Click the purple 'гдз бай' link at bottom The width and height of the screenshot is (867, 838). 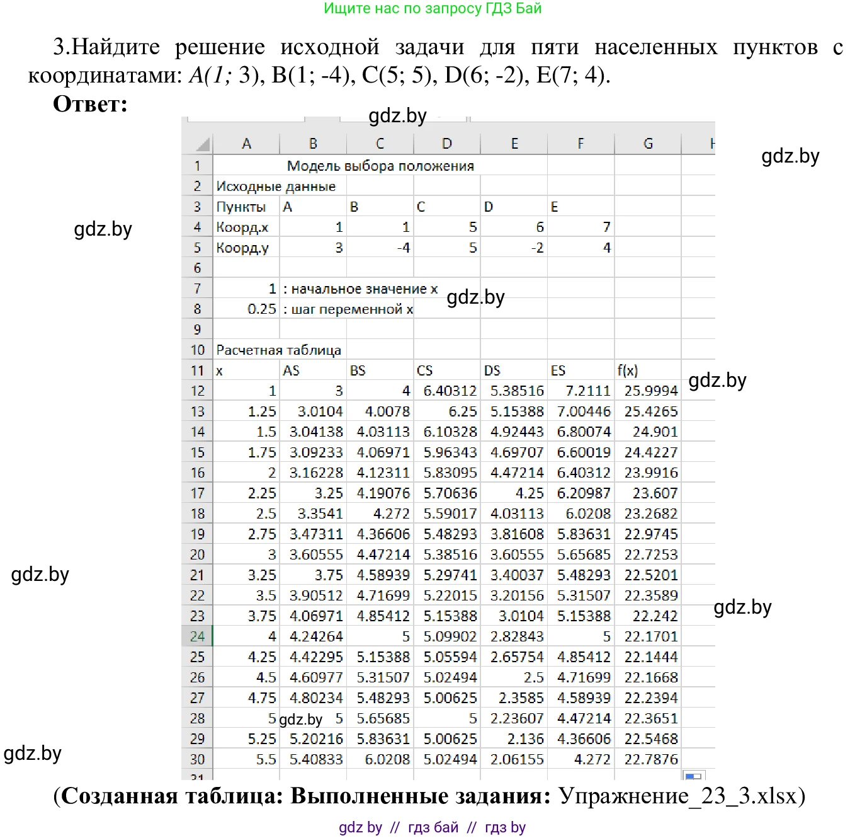(x=434, y=826)
